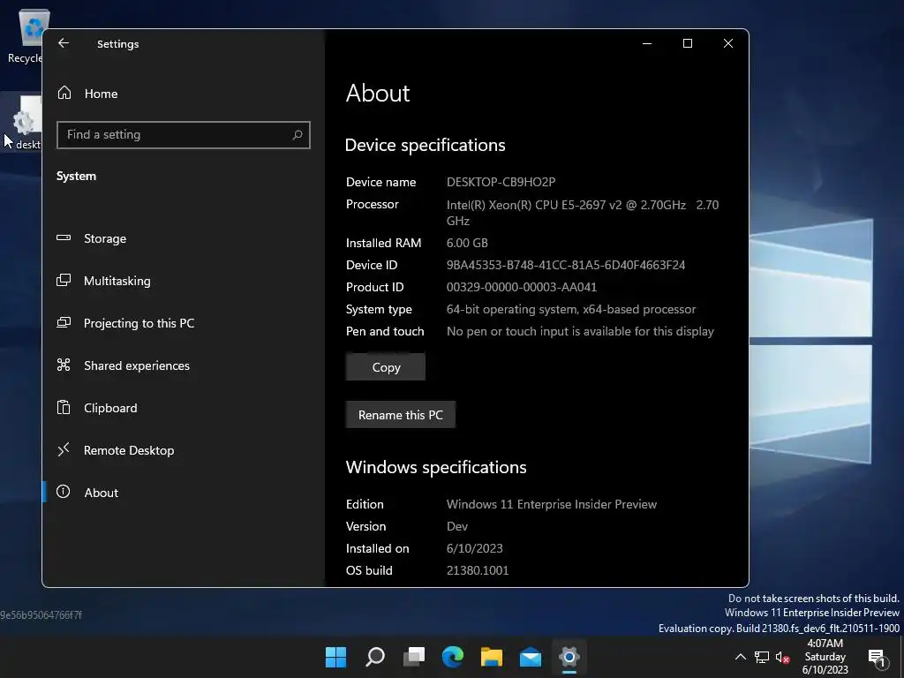The width and height of the screenshot is (904, 678).
Task: Open the clock and date flyout
Action: pos(825,657)
